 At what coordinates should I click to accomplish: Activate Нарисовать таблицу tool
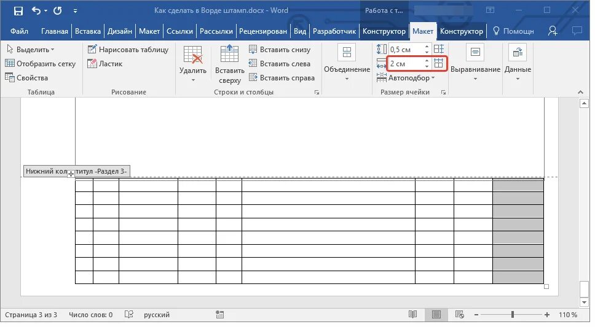pos(128,50)
